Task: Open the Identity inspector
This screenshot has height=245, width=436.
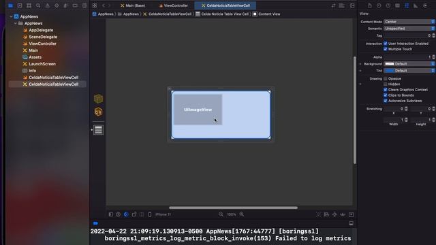Action: point(397,5)
